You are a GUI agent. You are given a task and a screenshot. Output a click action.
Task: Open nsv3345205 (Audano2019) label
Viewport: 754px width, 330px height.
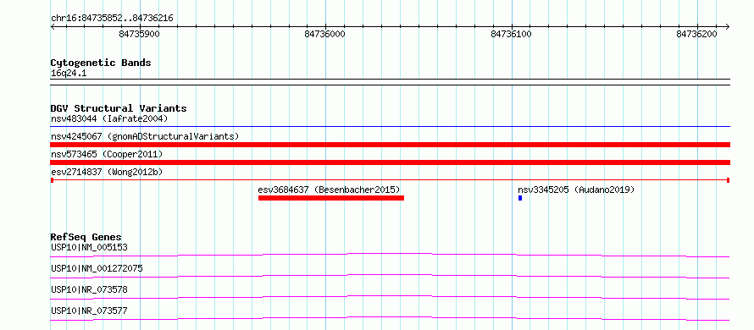[576, 190]
